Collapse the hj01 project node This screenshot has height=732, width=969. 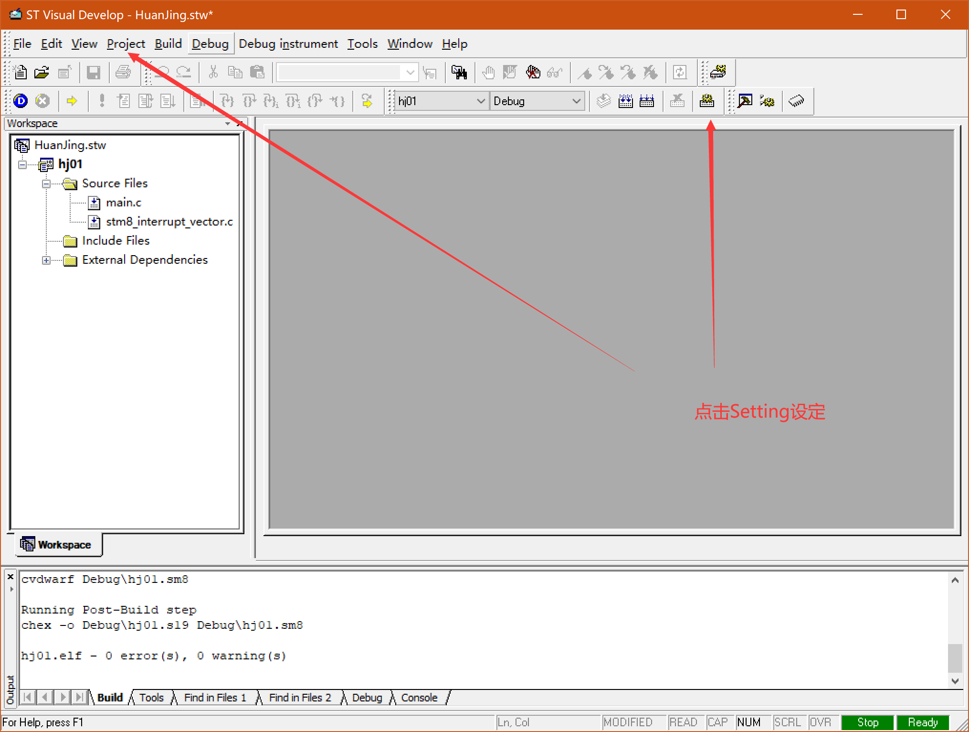tap(22, 165)
